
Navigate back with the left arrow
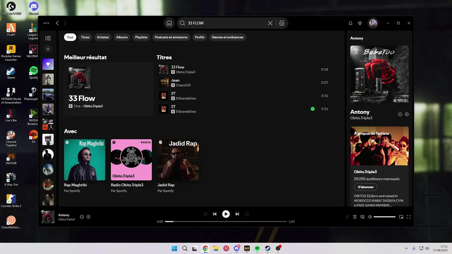(57, 23)
